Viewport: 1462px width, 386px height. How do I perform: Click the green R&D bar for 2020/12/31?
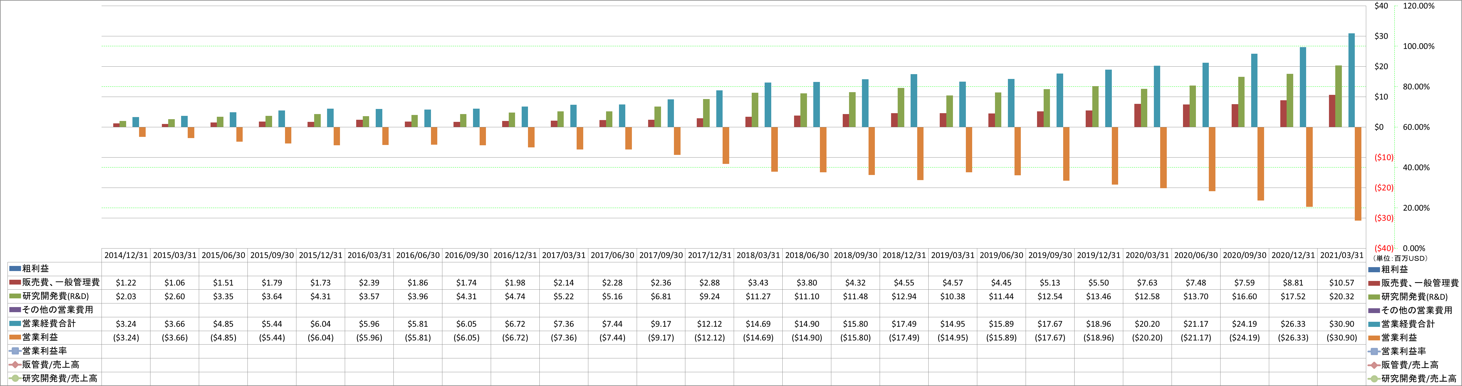click(x=1290, y=100)
